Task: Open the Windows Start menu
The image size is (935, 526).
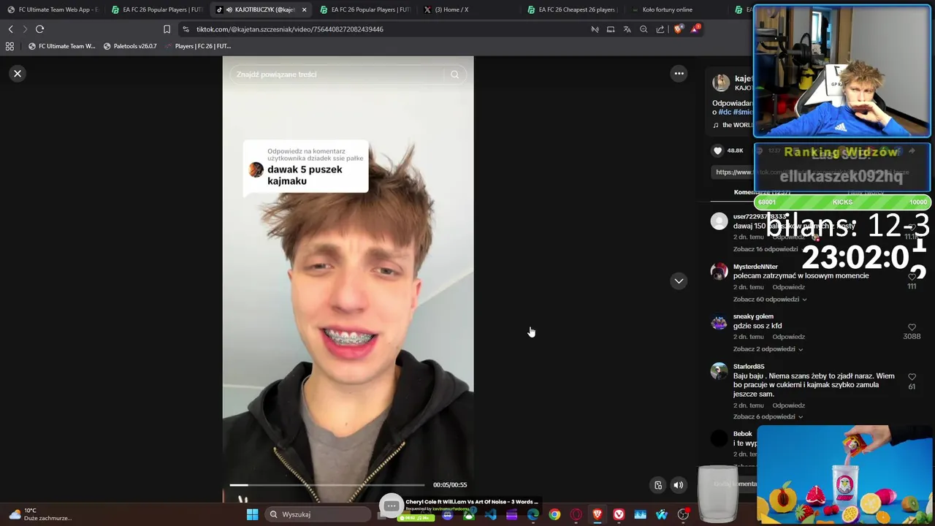Action: pos(252,514)
